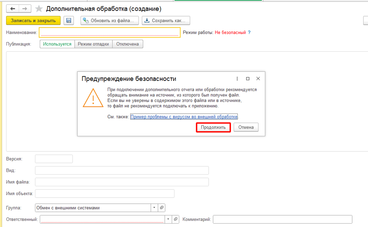The width and height of the screenshot is (368, 227).
Task: Select the Используется publication option
Action: coord(57,44)
